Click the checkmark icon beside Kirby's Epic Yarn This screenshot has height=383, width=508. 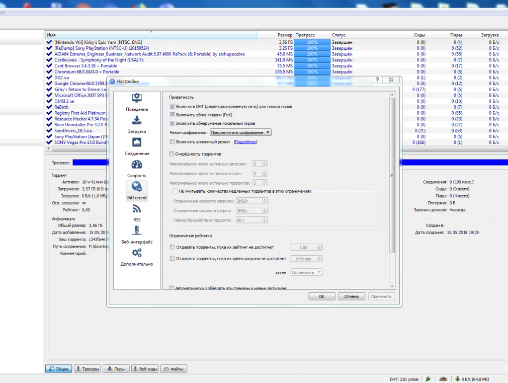click(49, 42)
